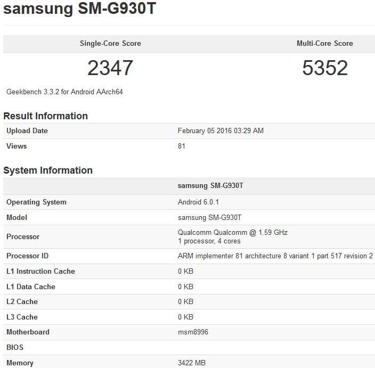Click 'Qualcomm Qualcomm @ 1.59 GHz' text

233,232
